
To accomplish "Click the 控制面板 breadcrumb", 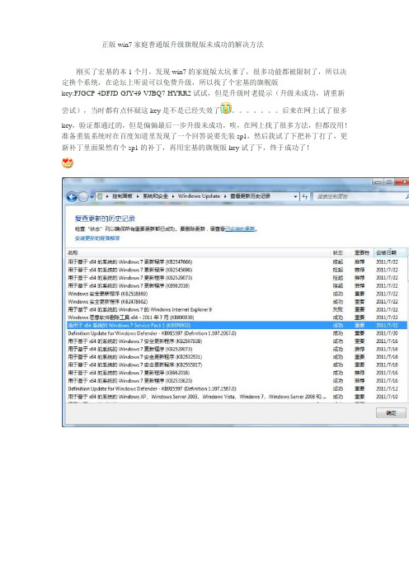I will 122,196.
